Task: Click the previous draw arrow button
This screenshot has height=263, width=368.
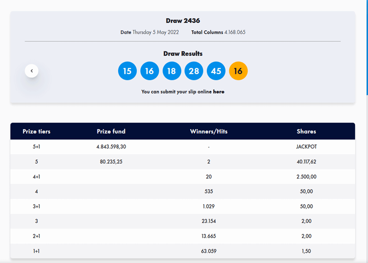Action: coord(32,71)
